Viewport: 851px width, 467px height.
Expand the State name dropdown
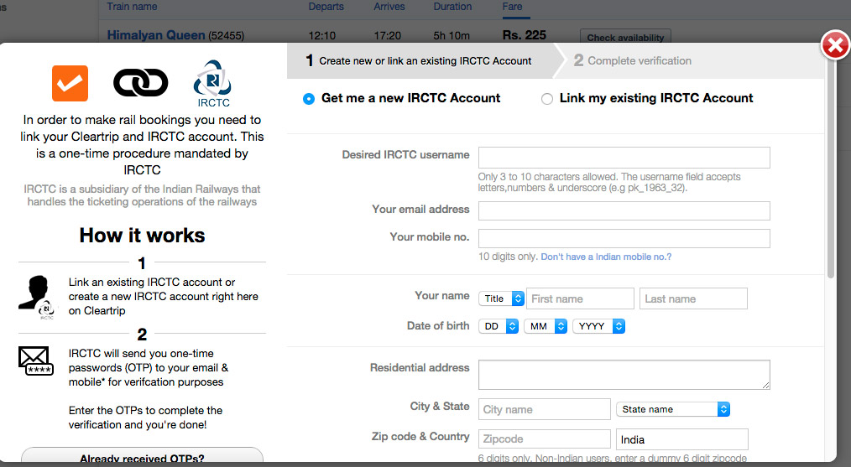click(x=673, y=409)
